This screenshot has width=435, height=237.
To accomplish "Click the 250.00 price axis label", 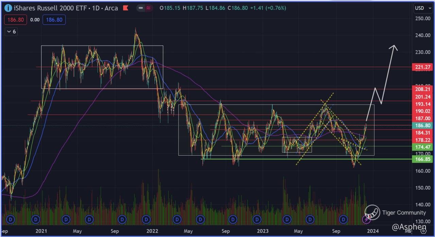I will [423, 18].
